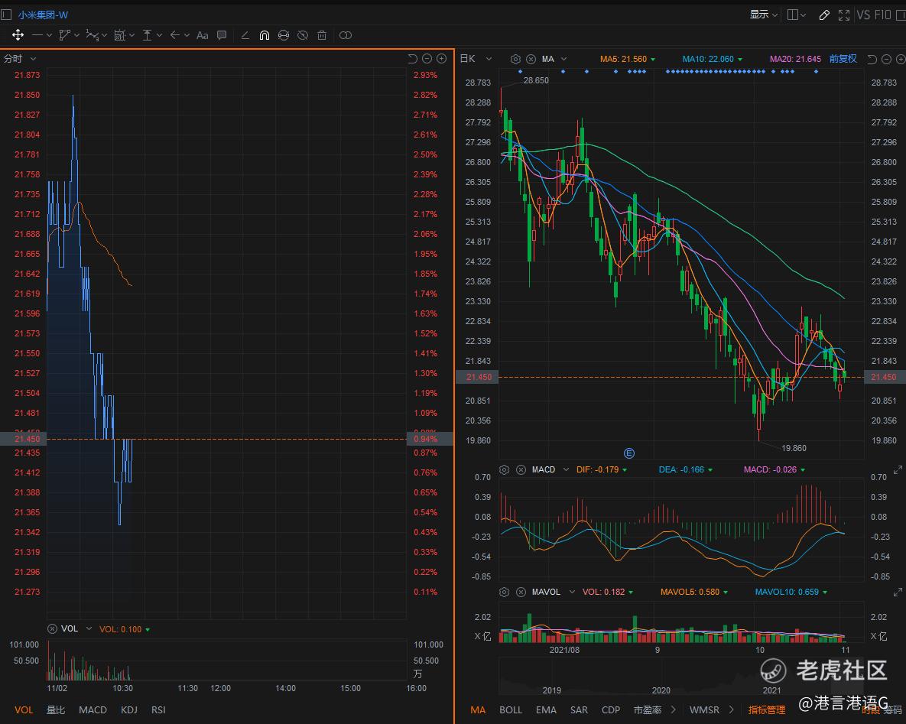Hide all drawings with eye-slash icon
The height and width of the screenshot is (724, 906).
coord(303,35)
